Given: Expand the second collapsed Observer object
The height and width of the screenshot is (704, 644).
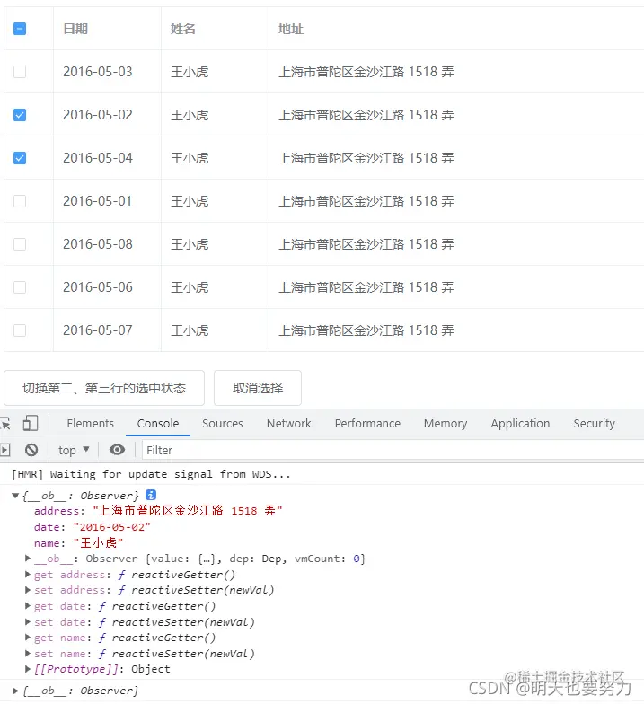Looking at the screenshot, I should pos(15,691).
